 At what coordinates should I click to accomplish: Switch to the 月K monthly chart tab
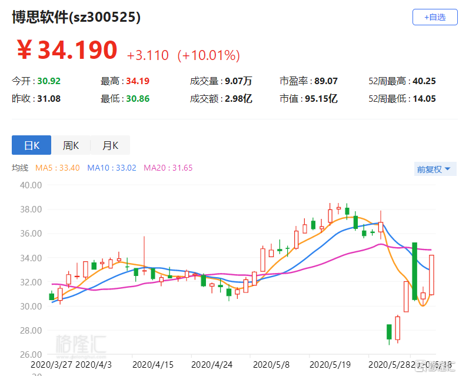pos(111,145)
